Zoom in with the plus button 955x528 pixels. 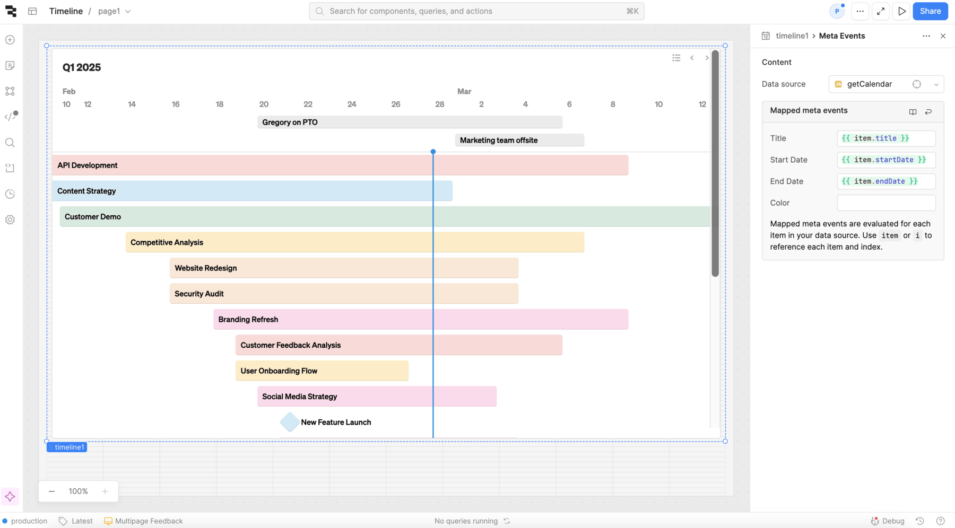(105, 491)
